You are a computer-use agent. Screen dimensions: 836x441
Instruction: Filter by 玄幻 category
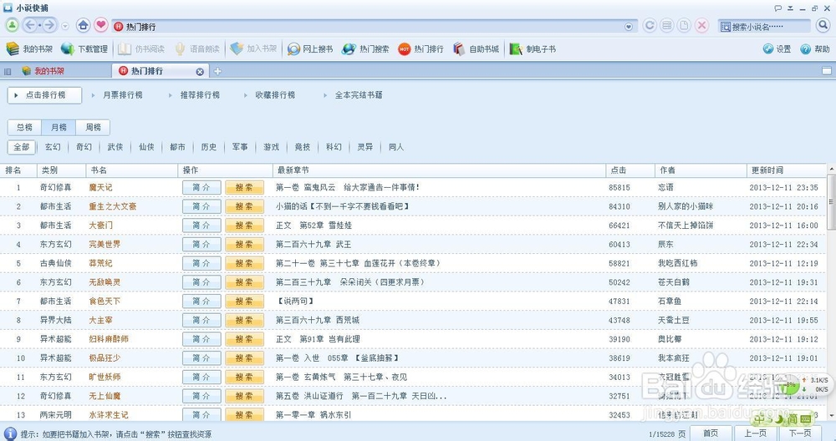point(53,147)
